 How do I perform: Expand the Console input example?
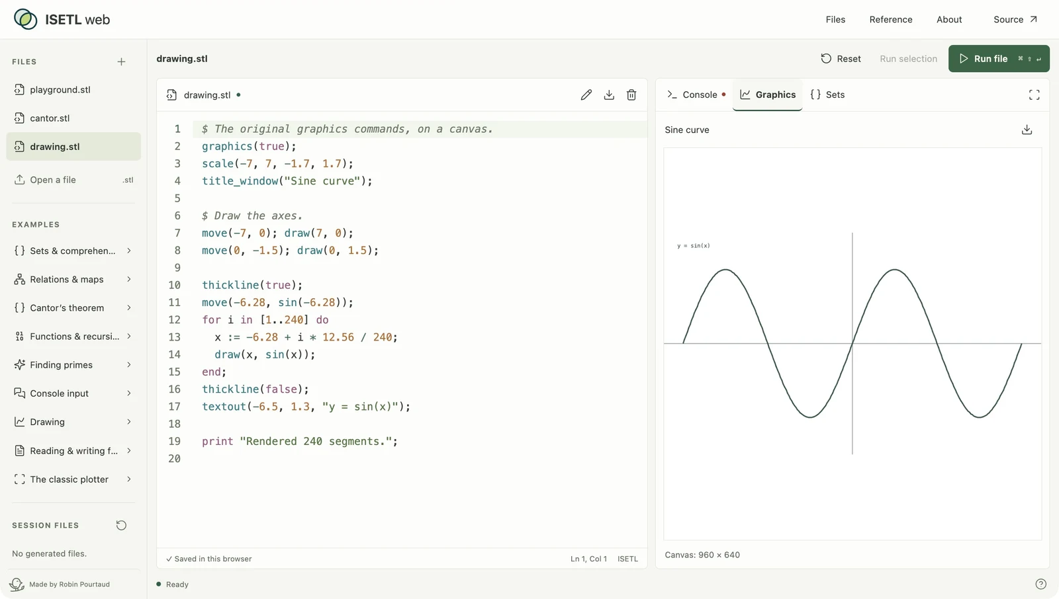73,393
